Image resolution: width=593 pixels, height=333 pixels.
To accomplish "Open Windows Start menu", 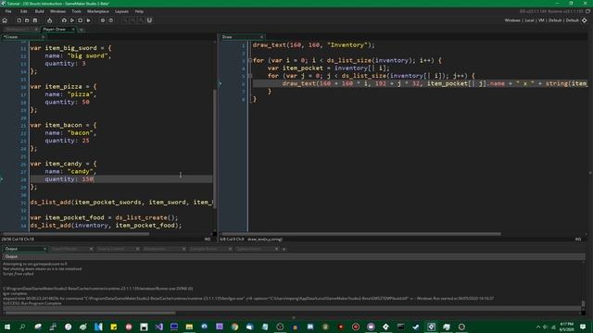I will [x=7, y=327].
